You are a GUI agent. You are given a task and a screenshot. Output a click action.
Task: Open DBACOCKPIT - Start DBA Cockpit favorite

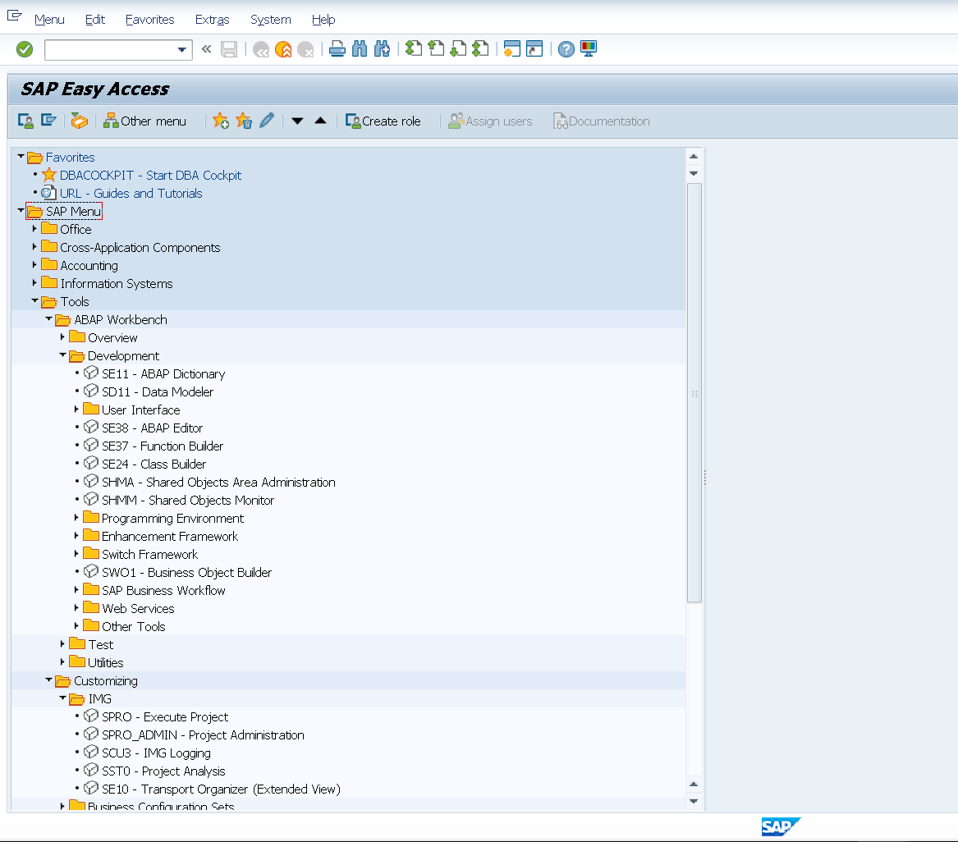click(150, 175)
